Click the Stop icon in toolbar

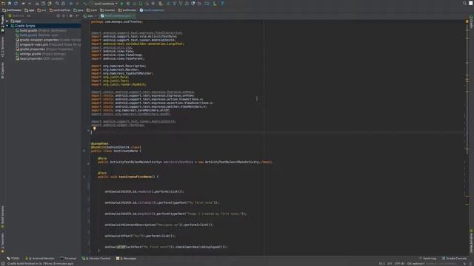click(x=153, y=4)
